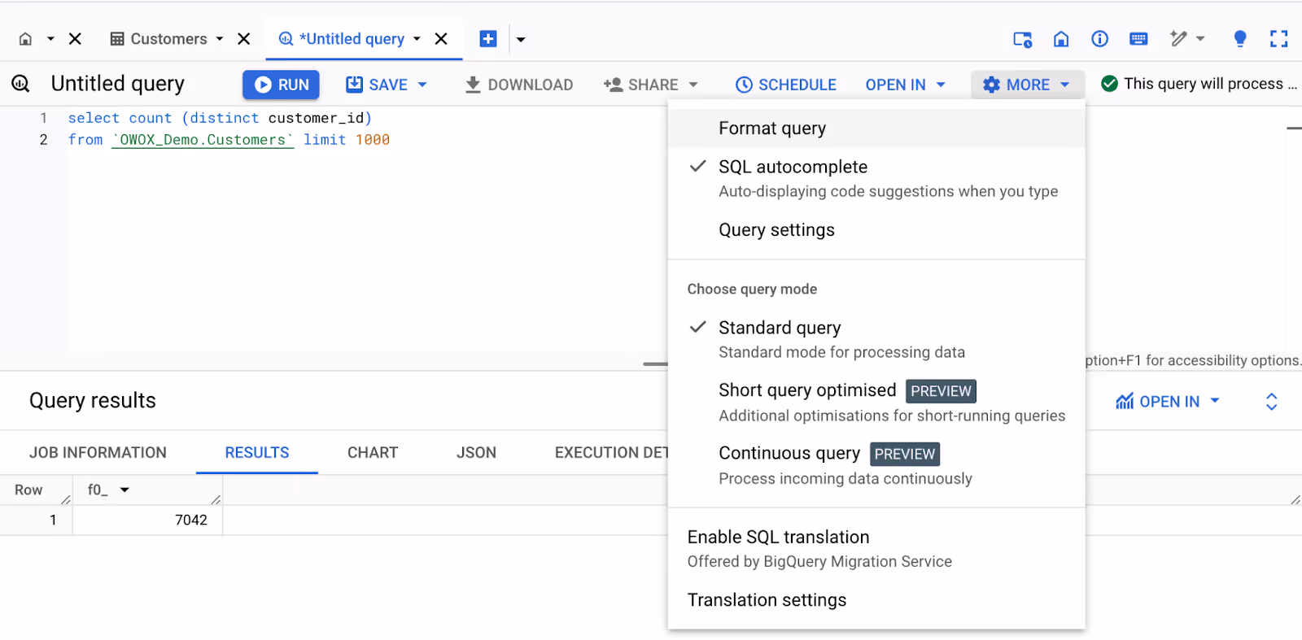Open the Customers tab dropdown arrow
The height and width of the screenshot is (640, 1302).
click(x=220, y=39)
